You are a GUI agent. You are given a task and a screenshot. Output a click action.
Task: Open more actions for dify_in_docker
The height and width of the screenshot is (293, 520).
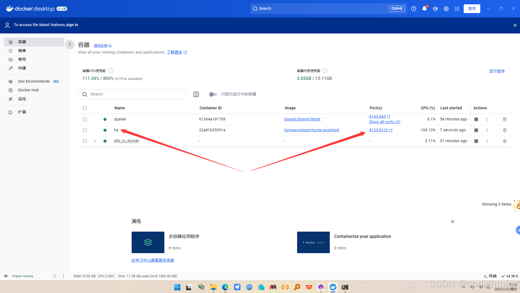[x=487, y=141]
